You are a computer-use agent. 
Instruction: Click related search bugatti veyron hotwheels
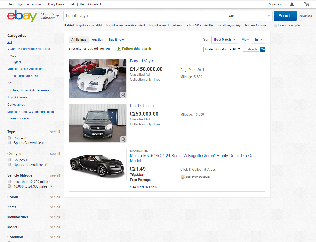point(166,25)
